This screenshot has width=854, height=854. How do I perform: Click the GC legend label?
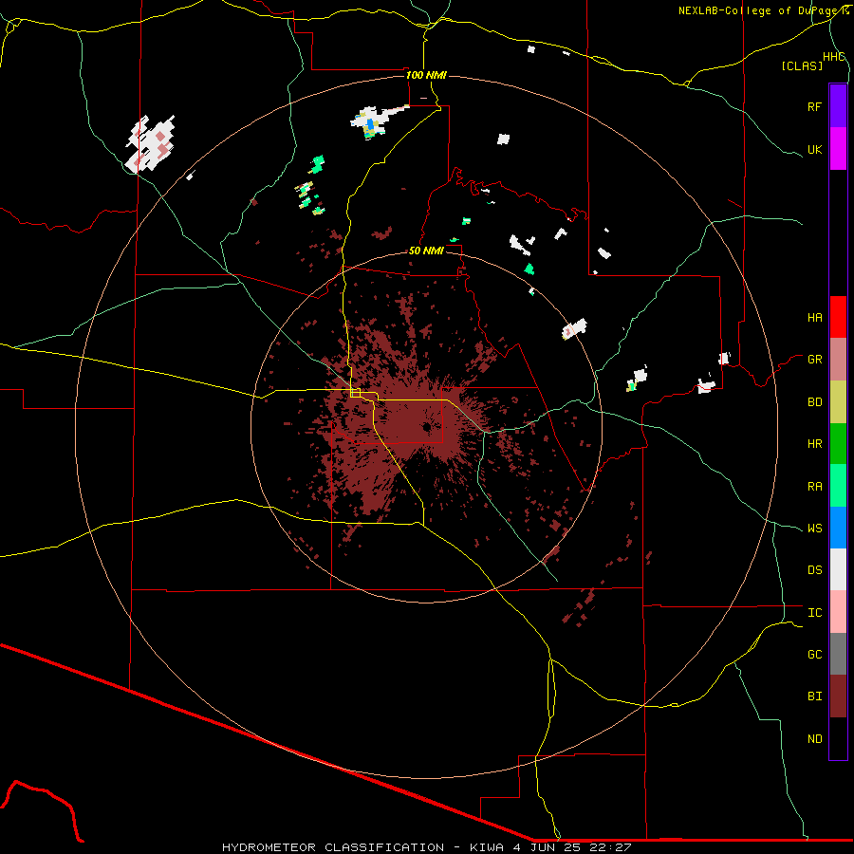point(814,655)
